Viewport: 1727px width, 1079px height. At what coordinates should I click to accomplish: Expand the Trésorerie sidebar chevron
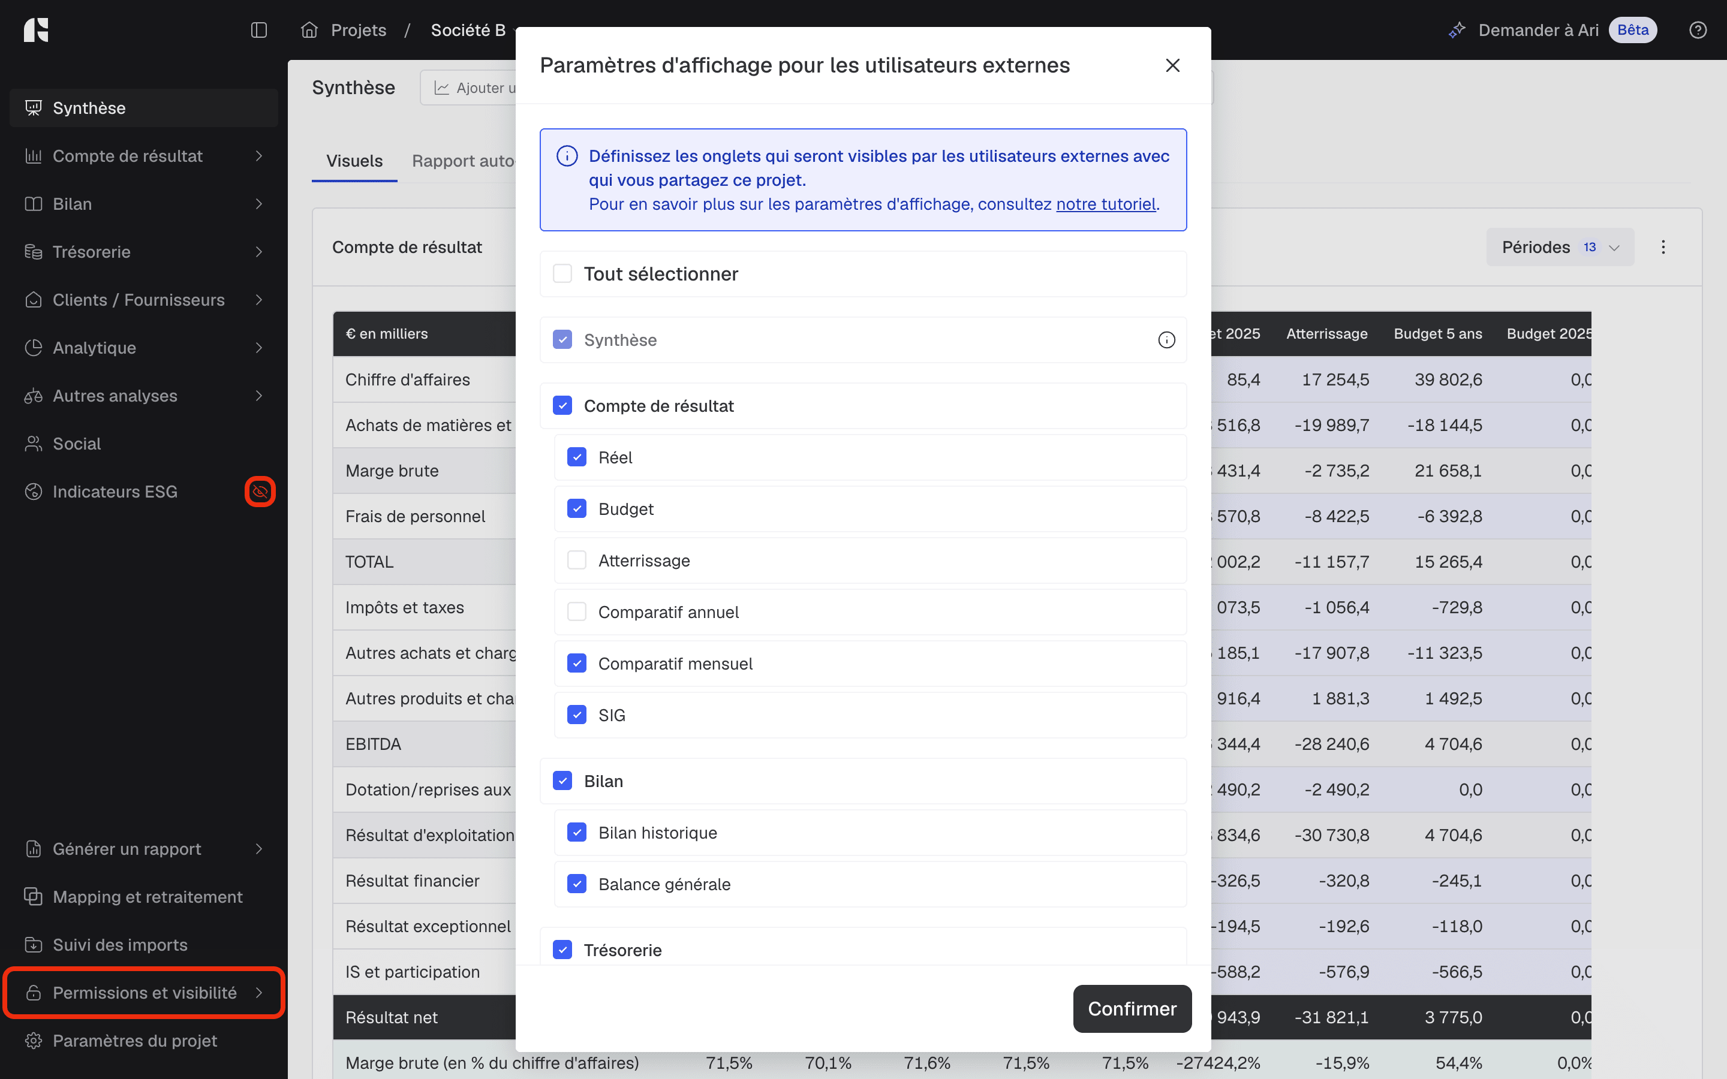point(259,252)
